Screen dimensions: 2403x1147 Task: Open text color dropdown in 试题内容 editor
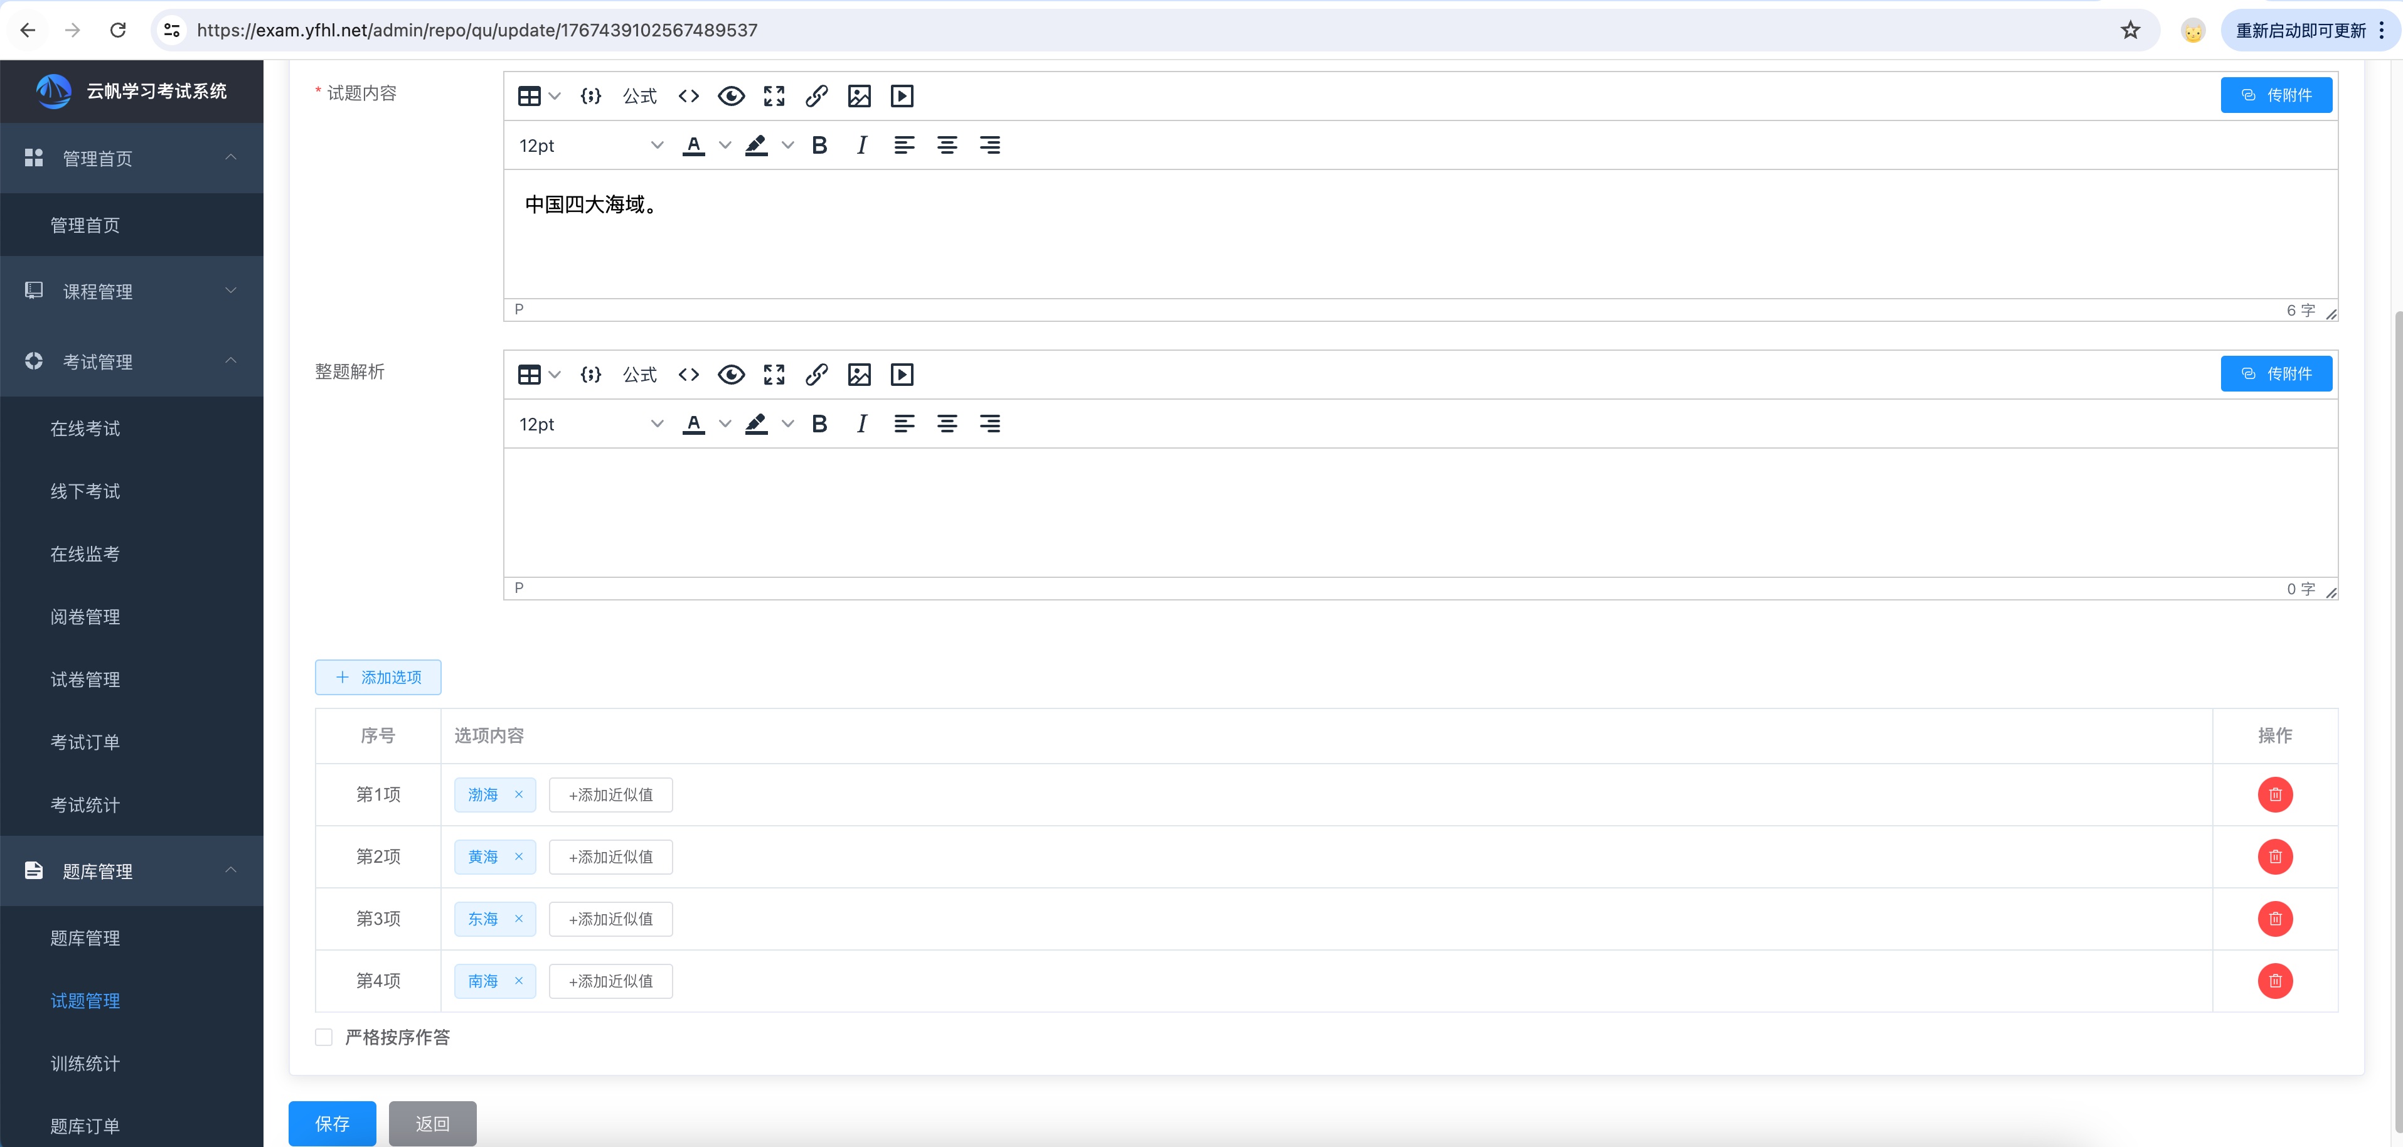(x=725, y=145)
